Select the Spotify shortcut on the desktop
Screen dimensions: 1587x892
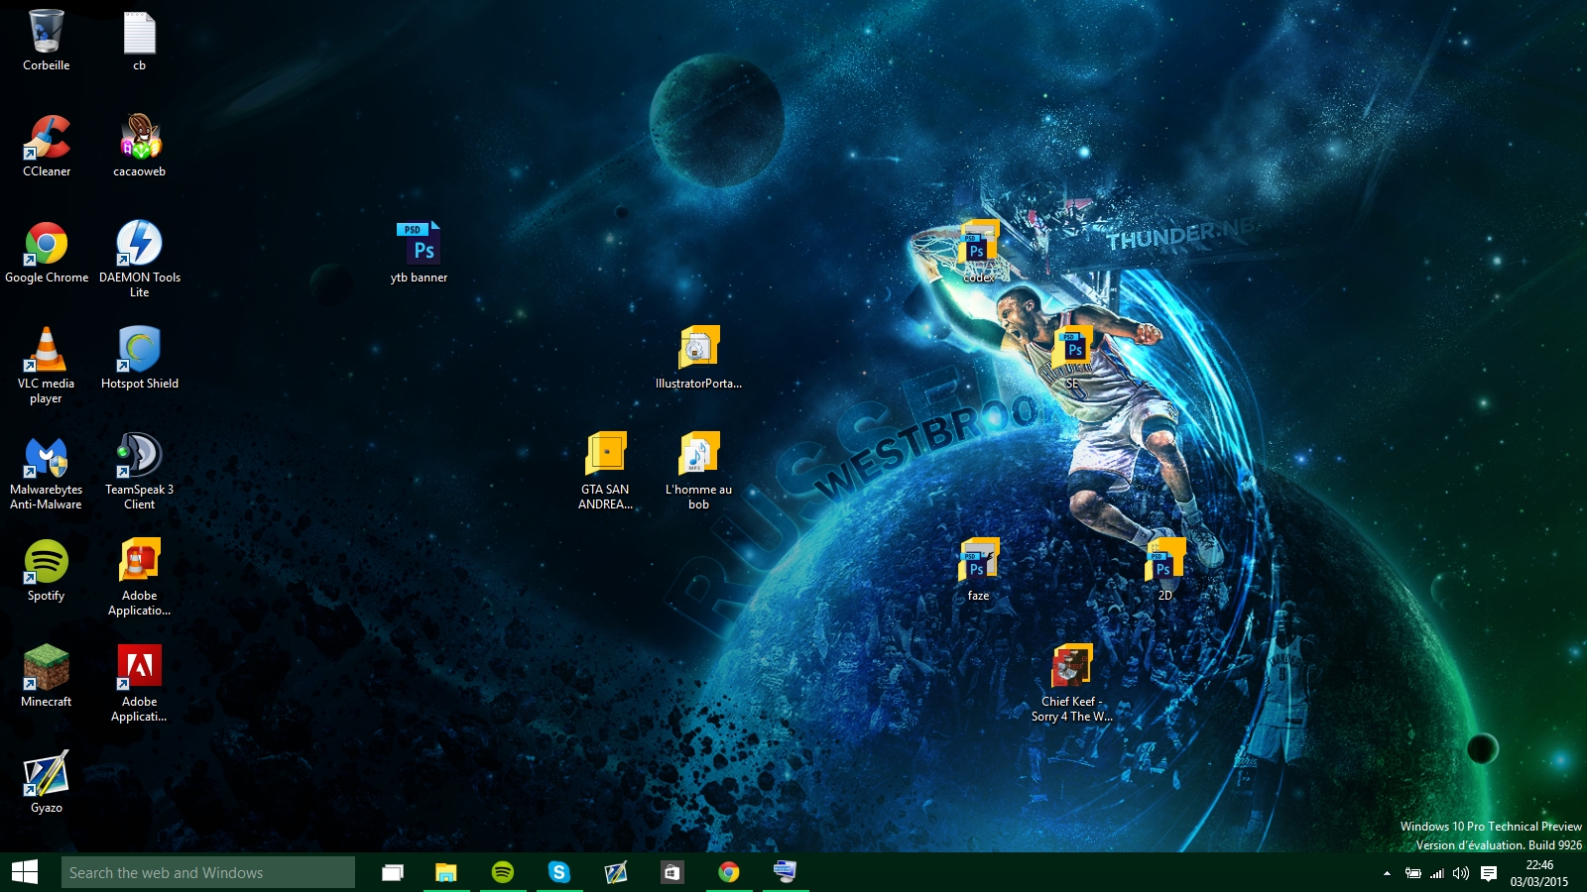click(x=46, y=571)
